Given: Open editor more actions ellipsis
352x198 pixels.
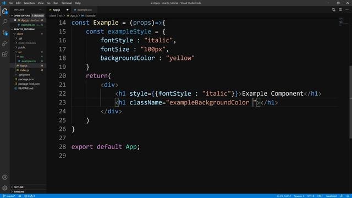Looking at the screenshot, I should 347,10.
